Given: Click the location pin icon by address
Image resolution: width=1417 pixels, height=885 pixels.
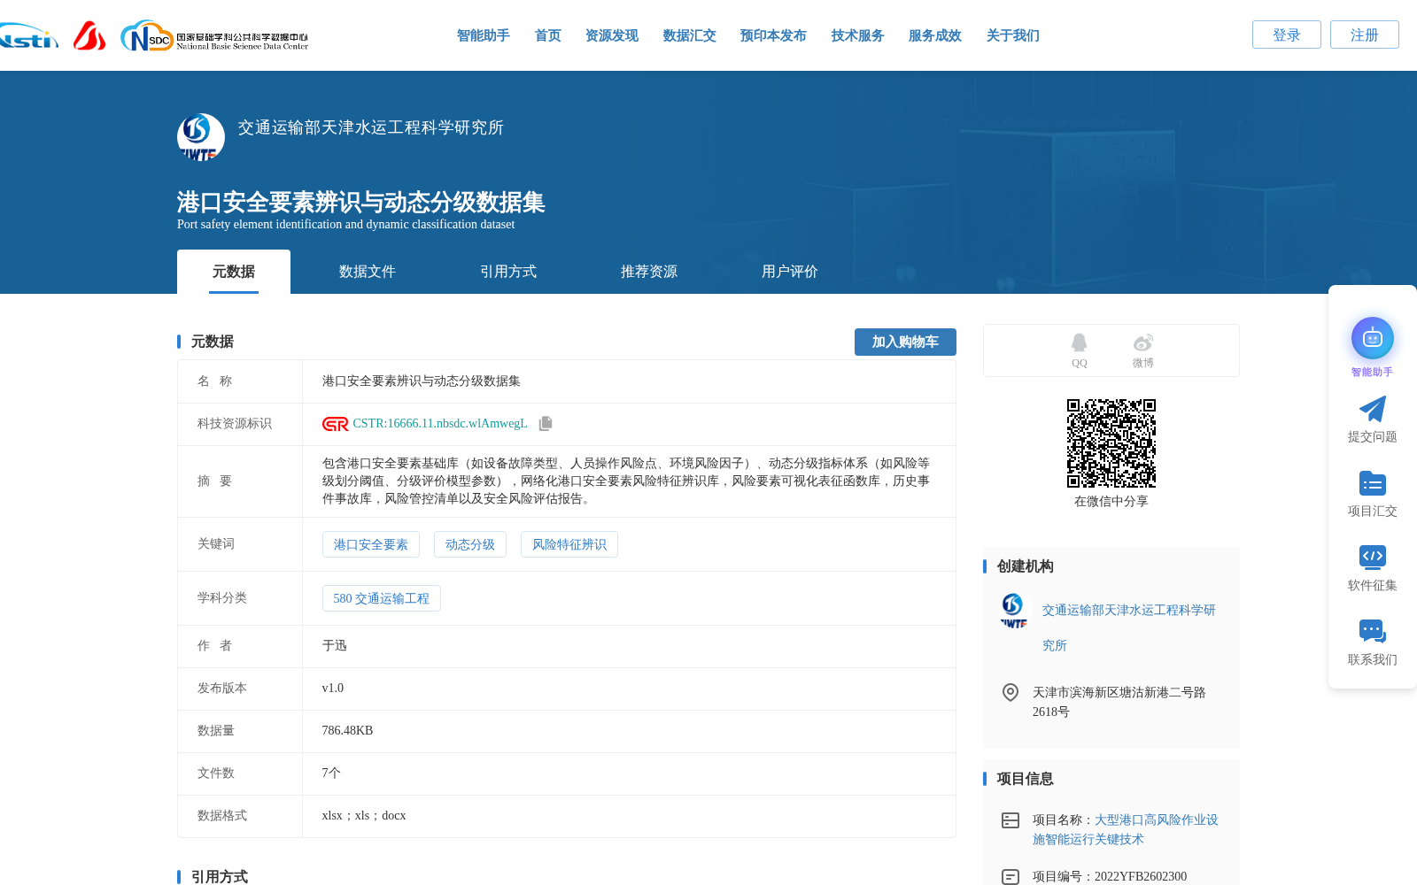Looking at the screenshot, I should coord(1010,692).
